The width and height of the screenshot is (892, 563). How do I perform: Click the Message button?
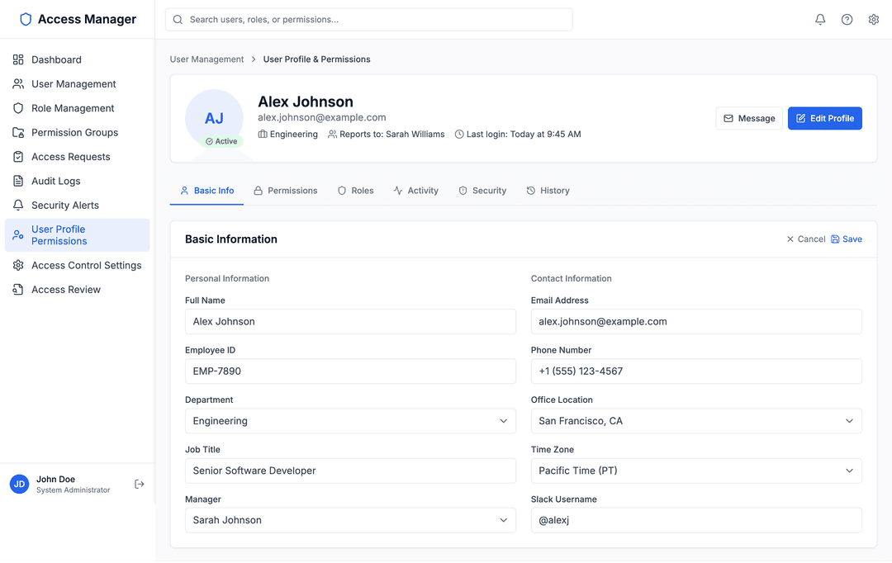[x=749, y=118]
